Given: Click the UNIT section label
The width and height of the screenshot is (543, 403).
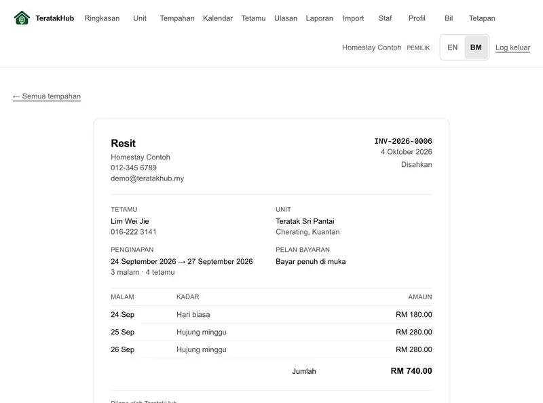Looking at the screenshot, I should 283,210.
